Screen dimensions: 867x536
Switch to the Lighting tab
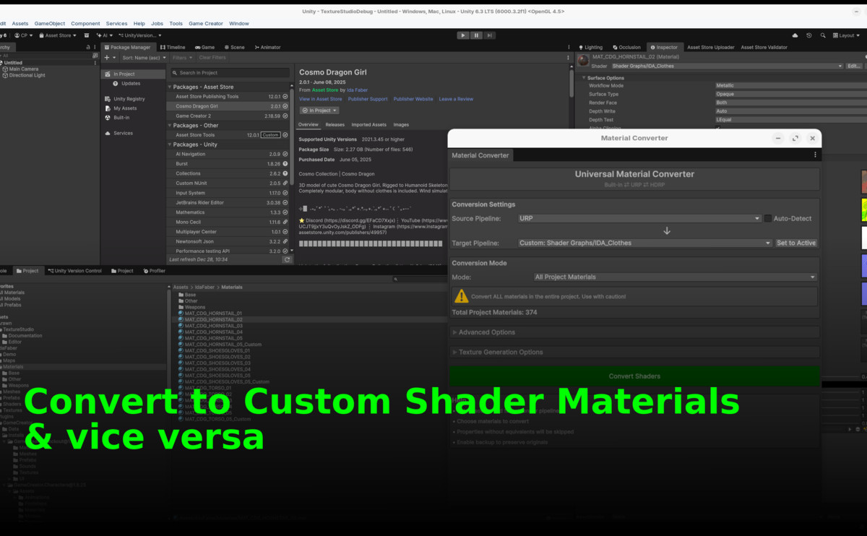(590, 47)
